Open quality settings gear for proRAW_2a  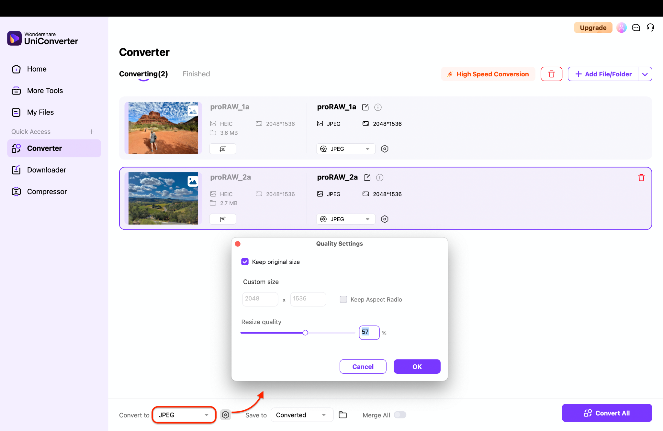[385, 219]
